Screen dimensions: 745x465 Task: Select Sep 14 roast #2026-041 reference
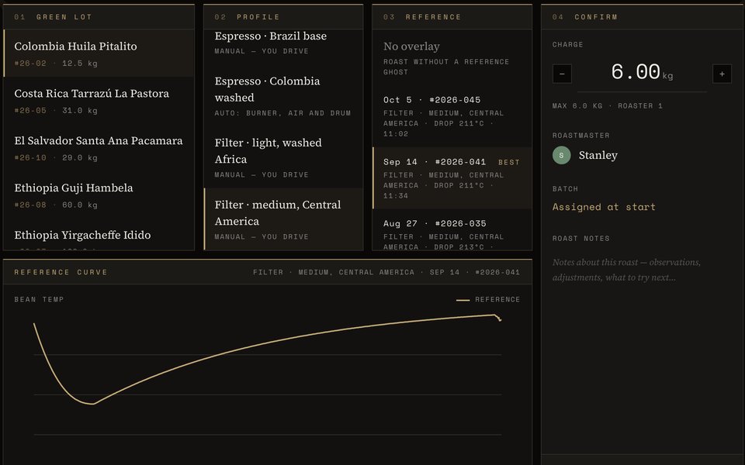tap(452, 177)
